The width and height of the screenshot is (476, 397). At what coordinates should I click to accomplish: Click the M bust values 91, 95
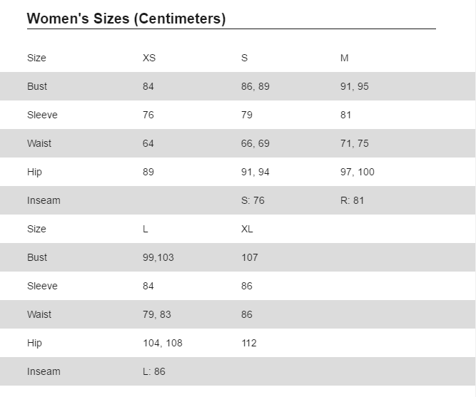354,86
